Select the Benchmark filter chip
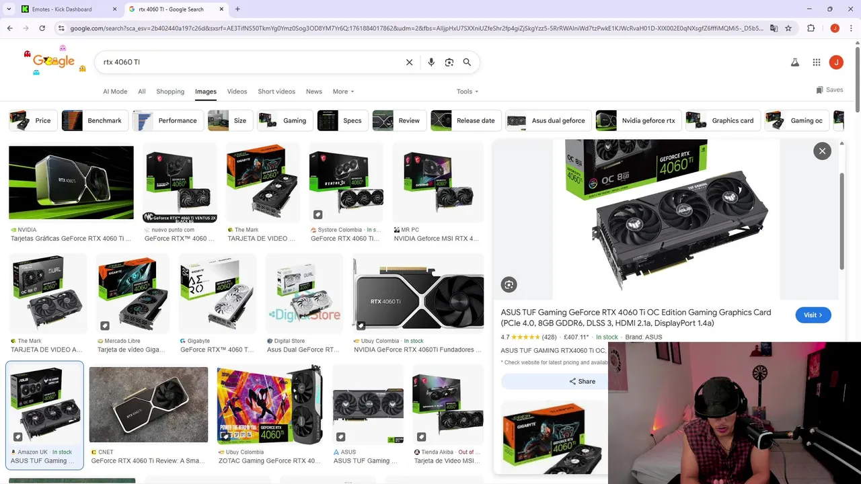The height and width of the screenshot is (484, 861). [94, 121]
